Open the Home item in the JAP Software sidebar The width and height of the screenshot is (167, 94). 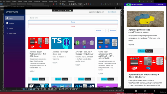15,18
